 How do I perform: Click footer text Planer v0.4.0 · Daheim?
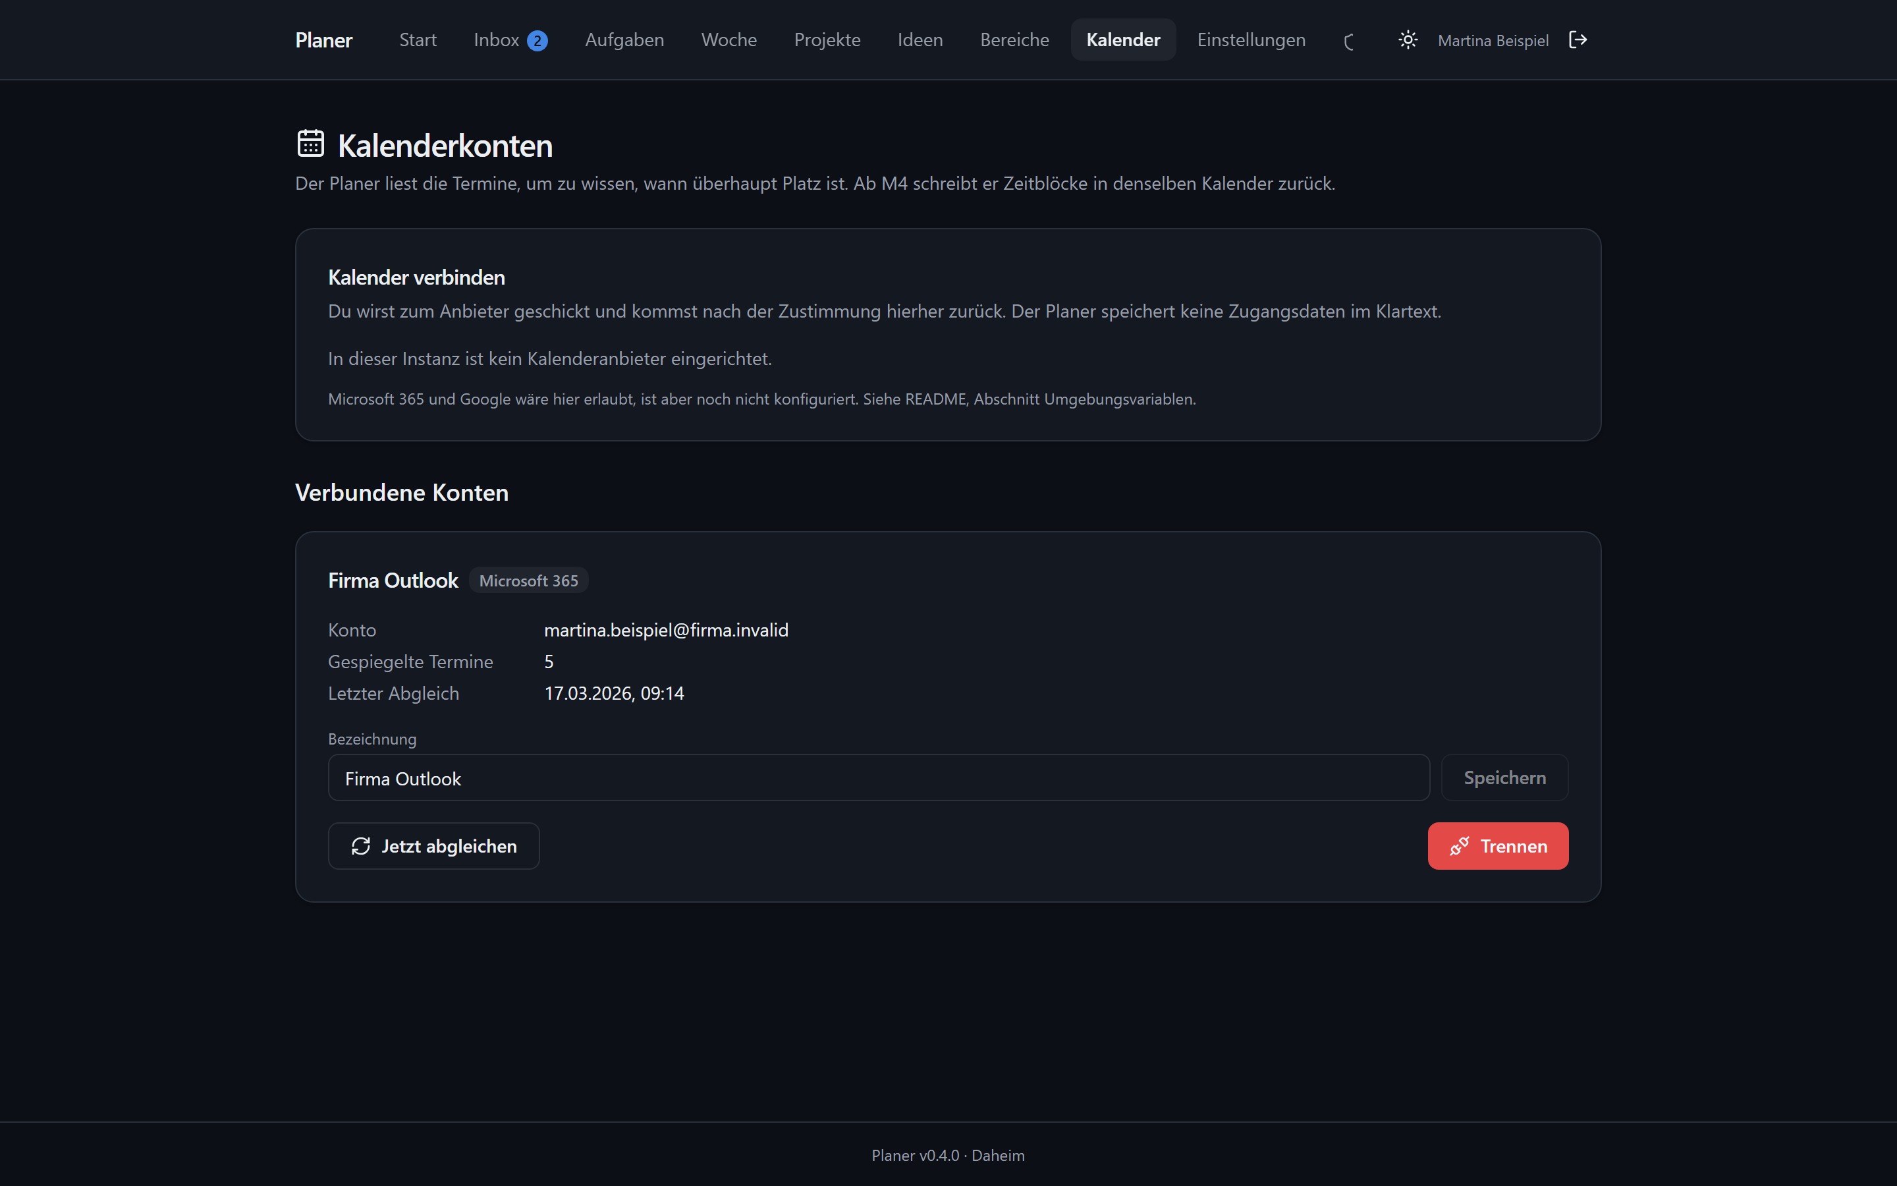point(948,1156)
